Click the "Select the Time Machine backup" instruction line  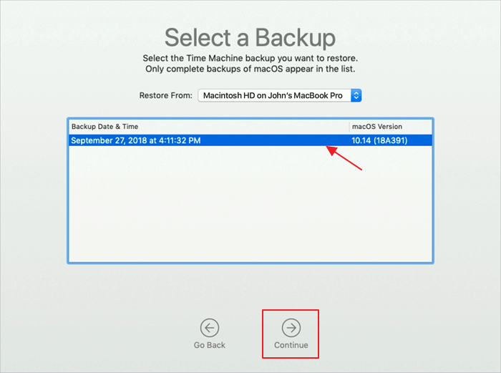tap(250, 58)
